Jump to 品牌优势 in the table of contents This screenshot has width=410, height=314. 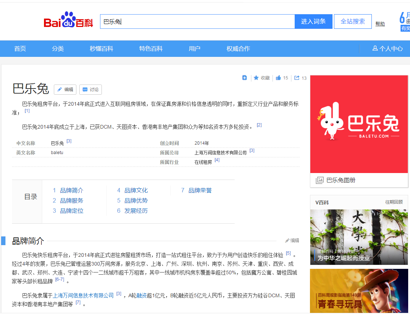click(x=136, y=201)
